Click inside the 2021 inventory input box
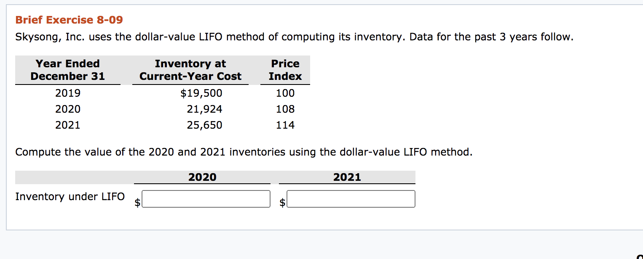 [351, 198]
